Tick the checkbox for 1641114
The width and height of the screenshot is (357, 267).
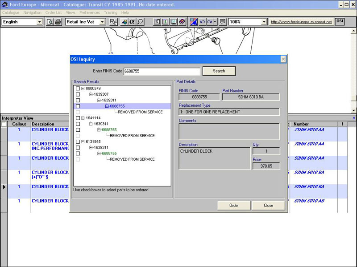(78, 118)
